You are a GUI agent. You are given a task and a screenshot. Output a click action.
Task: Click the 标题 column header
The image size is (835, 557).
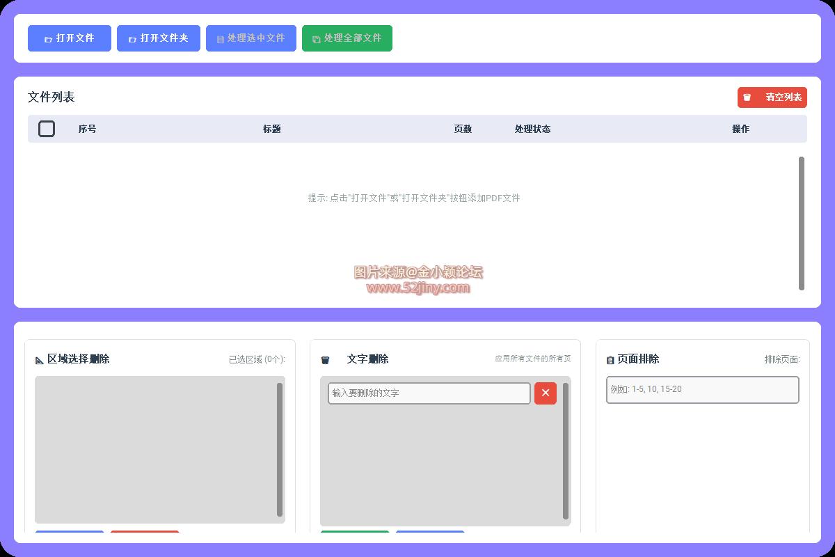pyautogui.click(x=271, y=129)
